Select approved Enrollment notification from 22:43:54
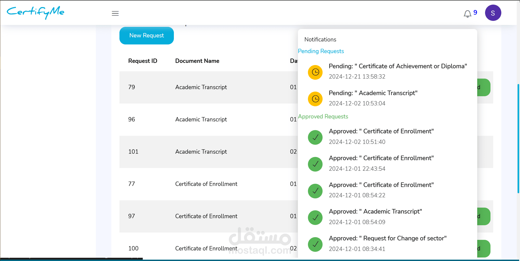Screen dimensions: 520x261 pos(381,158)
